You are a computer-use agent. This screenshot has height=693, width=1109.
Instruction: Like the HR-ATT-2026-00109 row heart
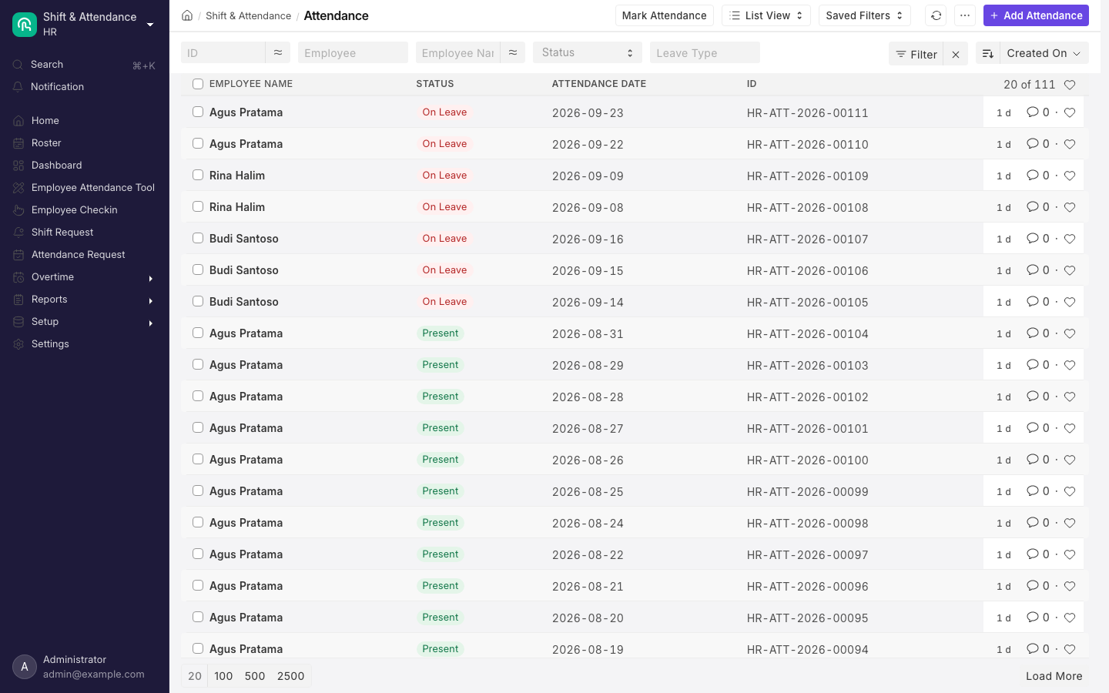tap(1070, 176)
